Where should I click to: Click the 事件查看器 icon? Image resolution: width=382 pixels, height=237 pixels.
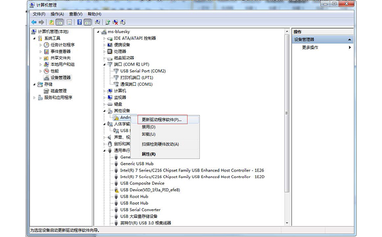click(46, 52)
